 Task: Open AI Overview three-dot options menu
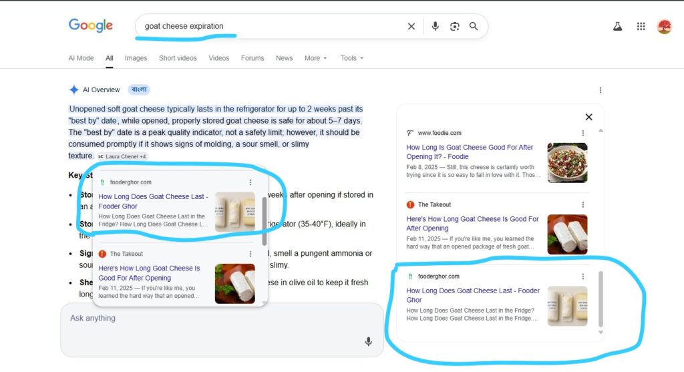(x=601, y=90)
